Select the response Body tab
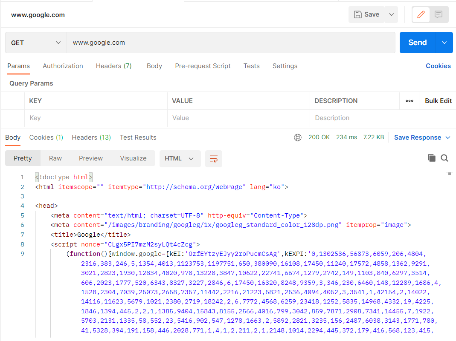Screen dimensions: 456x341 click(13, 138)
